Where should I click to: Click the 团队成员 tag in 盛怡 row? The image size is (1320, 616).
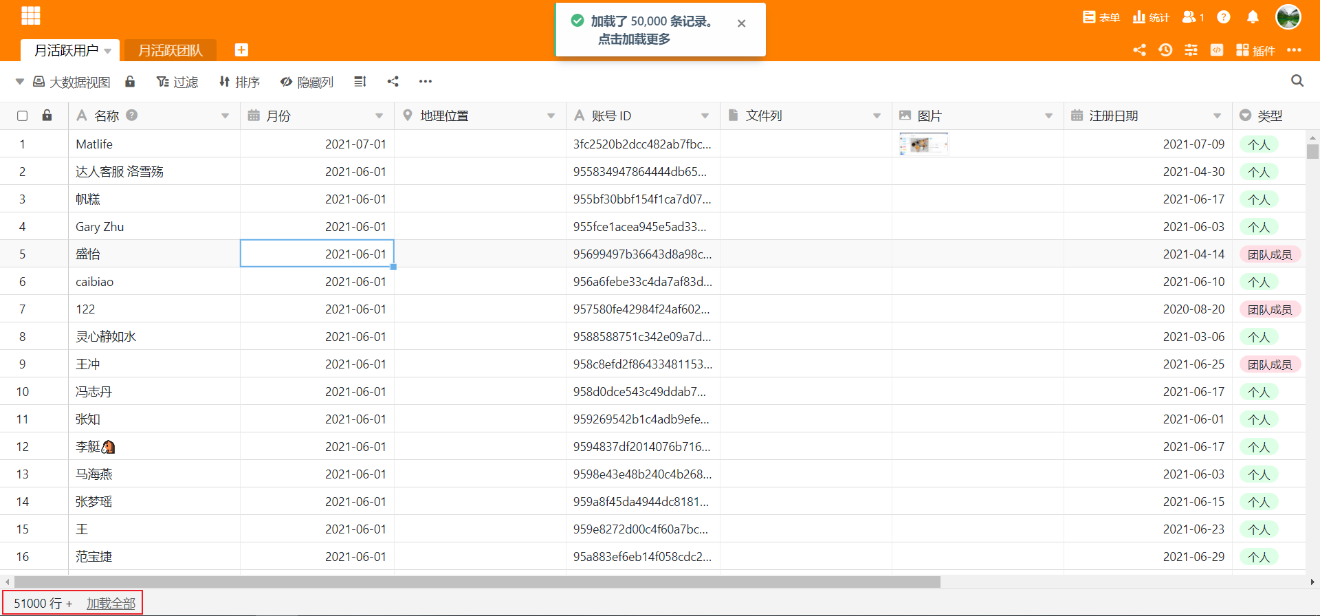(x=1270, y=254)
